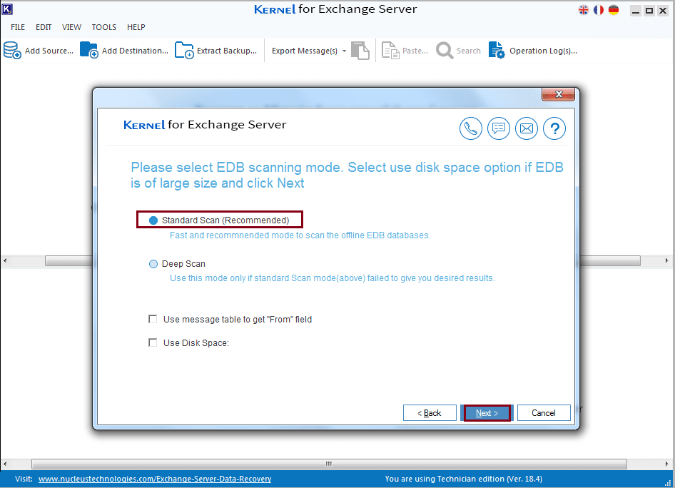Viewport: 675px width, 488px height.
Task: Click the Paste clipboard icon
Action: (x=390, y=51)
